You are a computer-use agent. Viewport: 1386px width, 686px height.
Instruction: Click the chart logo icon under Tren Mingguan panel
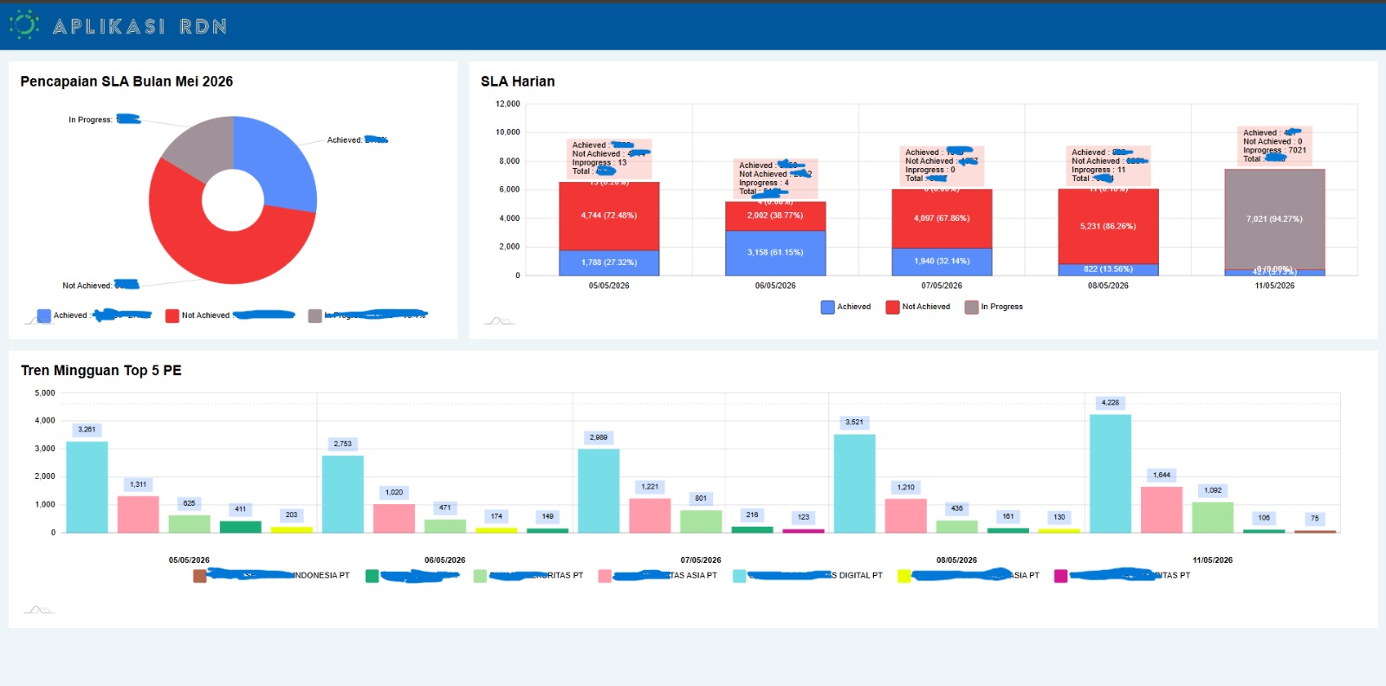tap(39, 610)
